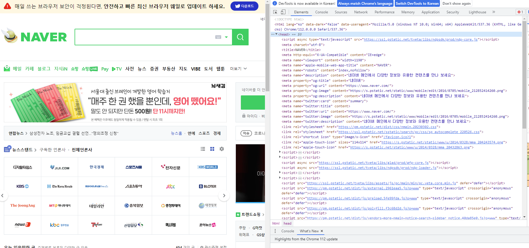Toggle DevTools device toolbar icon
Screen dimensions: 529x248
pyautogui.click(x=283, y=12)
